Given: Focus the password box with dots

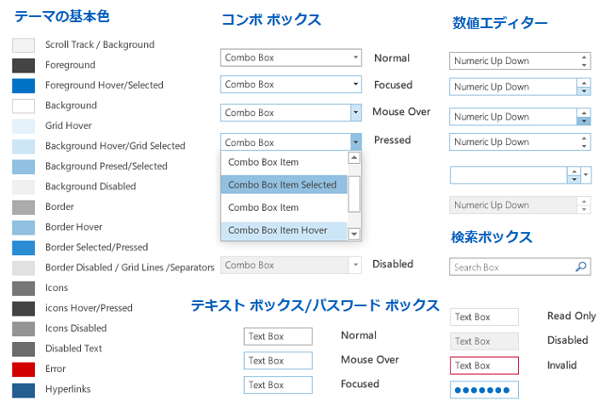Looking at the screenshot, I should (x=484, y=390).
